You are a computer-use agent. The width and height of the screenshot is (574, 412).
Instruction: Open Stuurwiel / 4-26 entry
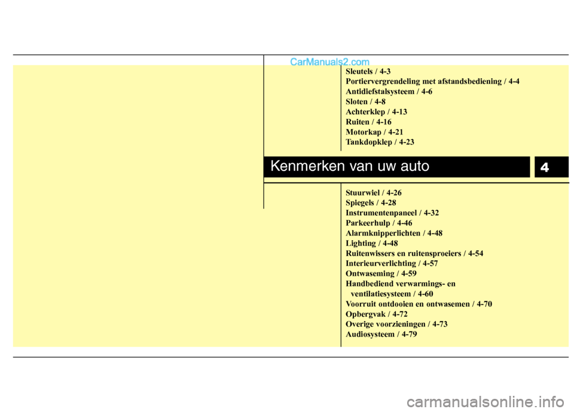pyautogui.click(x=373, y=193)
